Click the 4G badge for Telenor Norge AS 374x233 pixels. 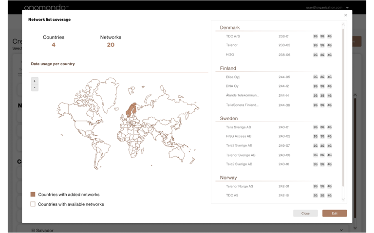pos(329,186)
